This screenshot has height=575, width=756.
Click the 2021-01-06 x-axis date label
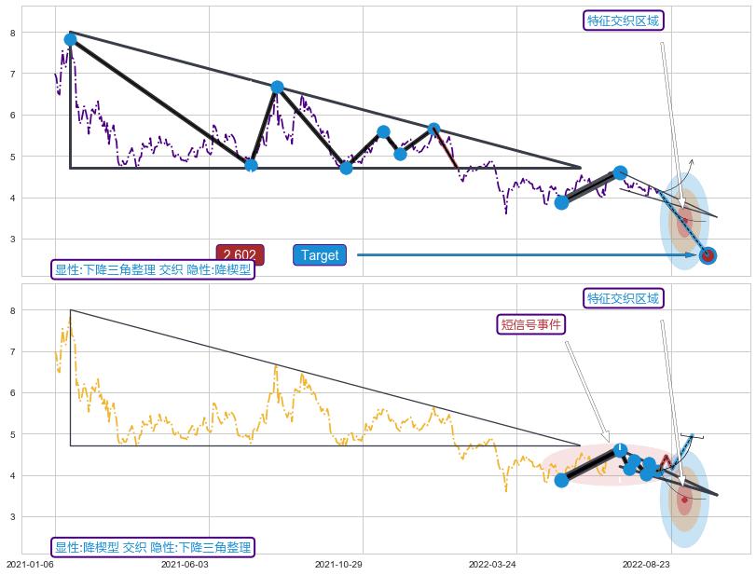click(x=30, y=564)
